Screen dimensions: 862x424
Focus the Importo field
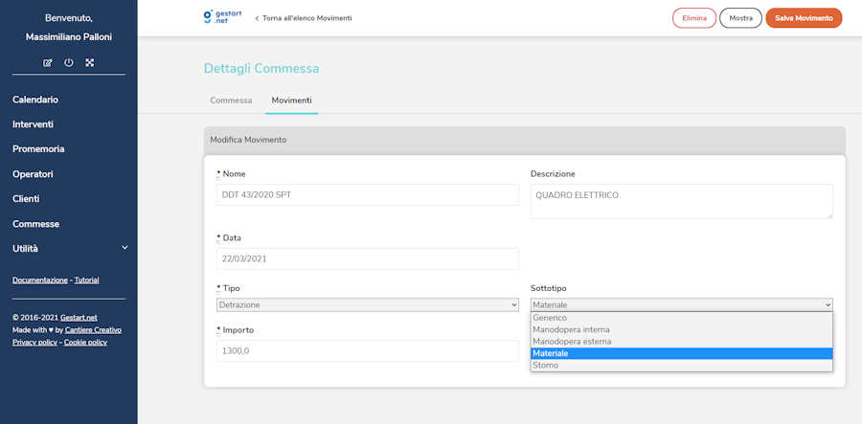click(x=368, y=350)
